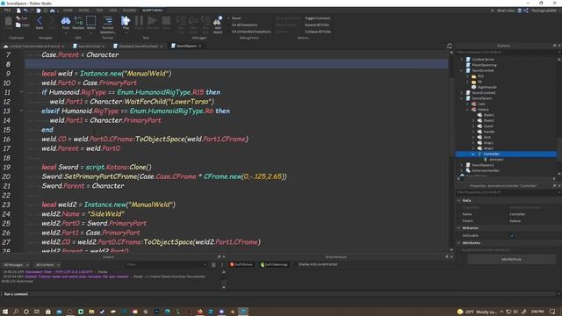Select On Unhandled Exceptions option
This screenshot has width=562, height=316.
[249, 32]
